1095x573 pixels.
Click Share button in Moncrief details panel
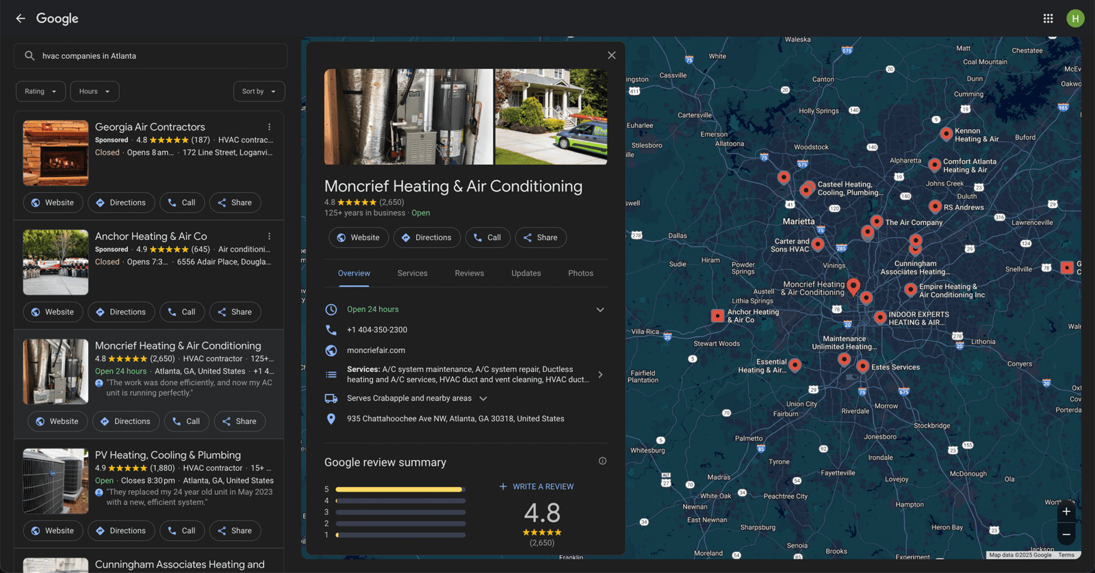(541, 237)
